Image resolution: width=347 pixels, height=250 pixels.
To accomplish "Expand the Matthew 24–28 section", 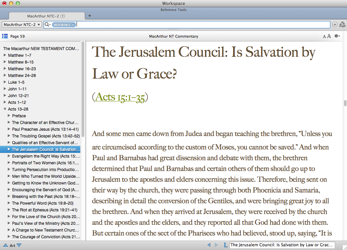I will point(5,75).
